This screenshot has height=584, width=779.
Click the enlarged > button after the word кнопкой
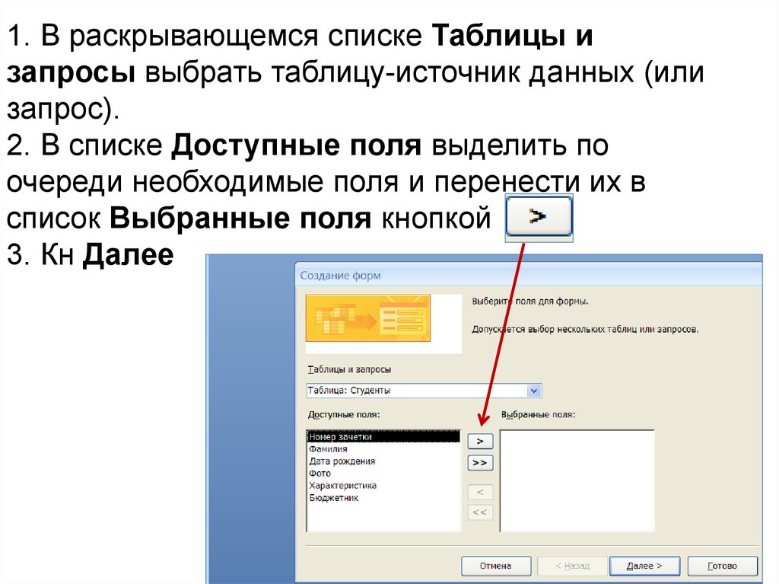point(539,218)
